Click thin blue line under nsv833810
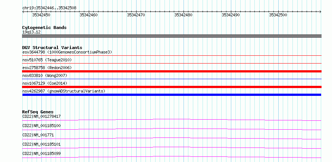 tap(172, 79)
